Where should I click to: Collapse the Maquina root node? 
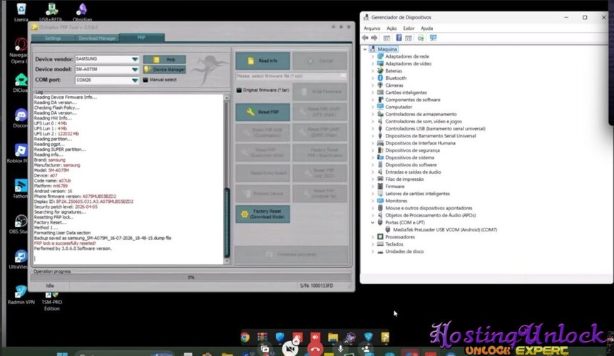pos(365,49)
